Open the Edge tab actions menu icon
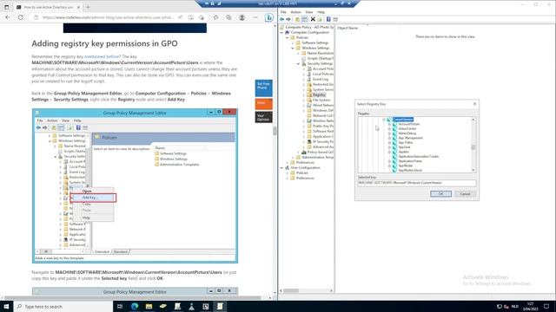This screenshot has height=312, width=556. [x=6, y=7]
